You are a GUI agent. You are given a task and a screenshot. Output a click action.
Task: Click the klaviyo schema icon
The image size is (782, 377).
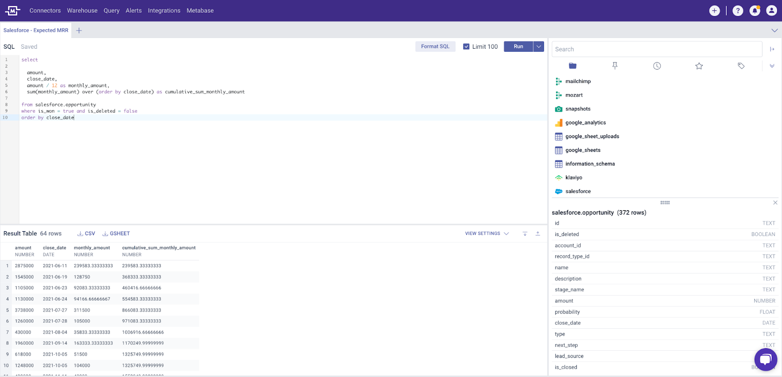(559, 178)
